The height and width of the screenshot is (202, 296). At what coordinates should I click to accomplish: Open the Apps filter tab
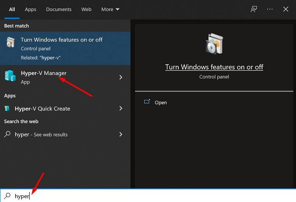pos(30,10)
